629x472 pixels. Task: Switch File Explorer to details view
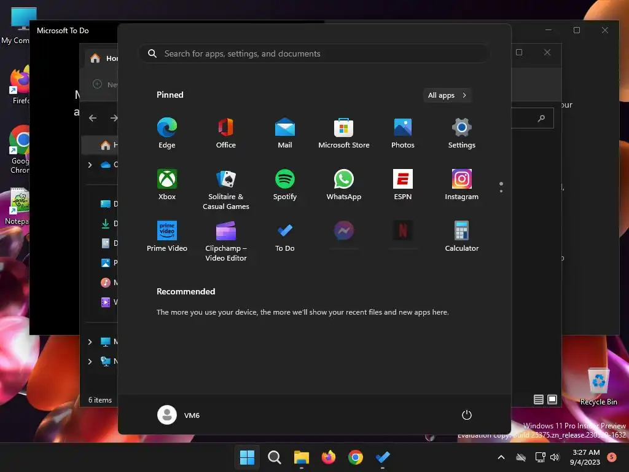539,399
